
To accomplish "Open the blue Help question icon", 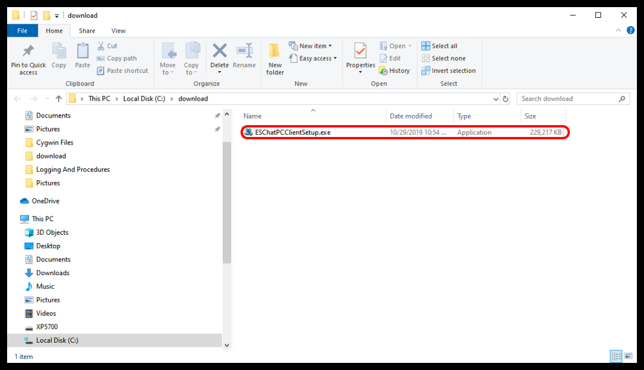I will tap(630, 30).
